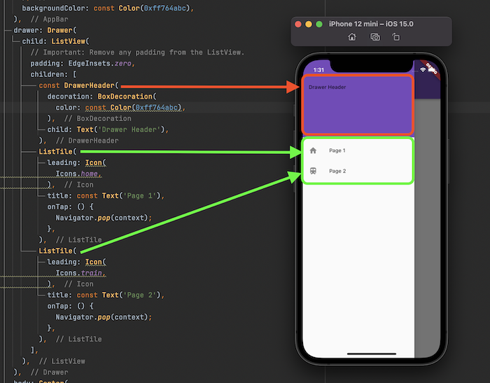Click the green zoom button of the simulator window
Viewport: 490px width, 383px height.
click(319, 24)
